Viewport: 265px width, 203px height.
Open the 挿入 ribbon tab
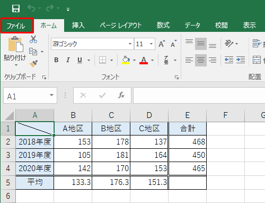pyautogui.click(x=78, y=26)
